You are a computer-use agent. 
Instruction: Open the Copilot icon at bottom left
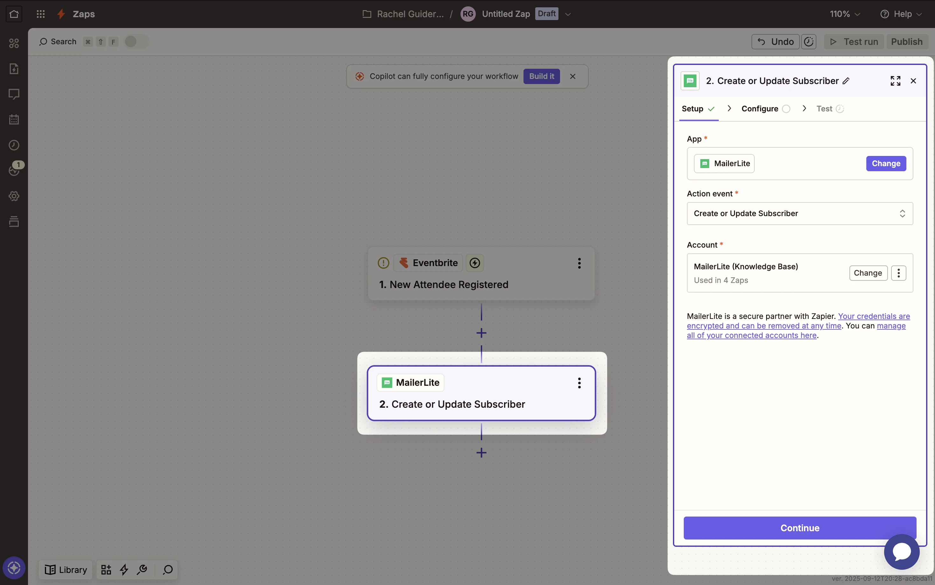(14, 567)
